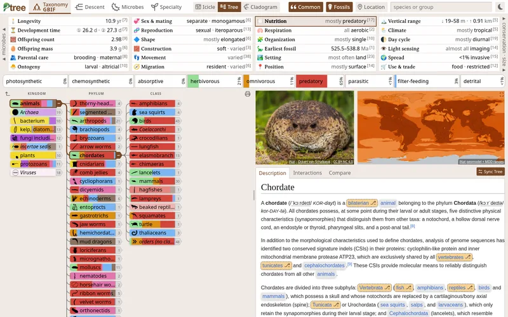This screenshot has width=508, height=317.
Task: Click the print icon above tree
Action: [x=248, y=94]
